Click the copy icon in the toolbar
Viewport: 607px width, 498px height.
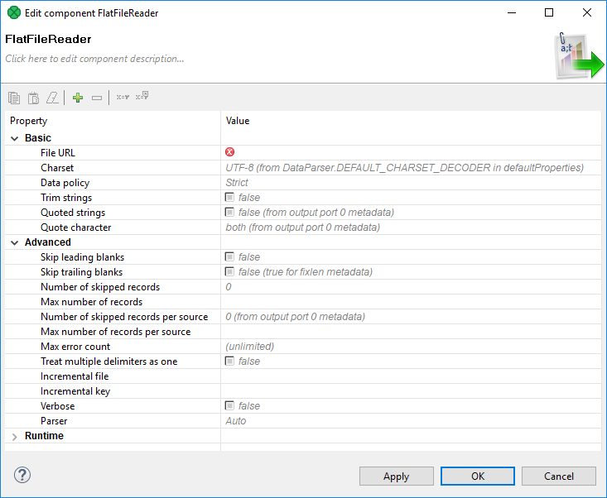pyautogui.click(x=14, y=98)
